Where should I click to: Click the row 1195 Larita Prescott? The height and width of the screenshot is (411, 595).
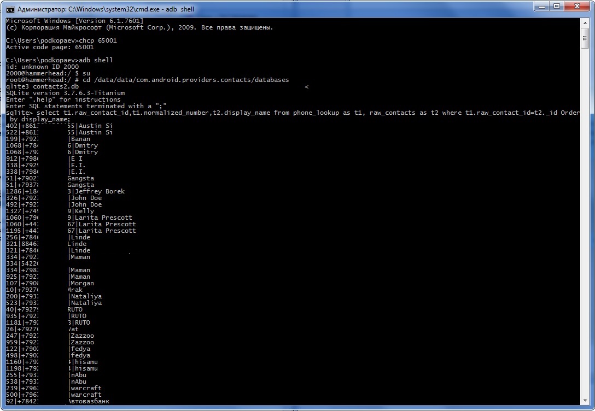click(71, 231)
